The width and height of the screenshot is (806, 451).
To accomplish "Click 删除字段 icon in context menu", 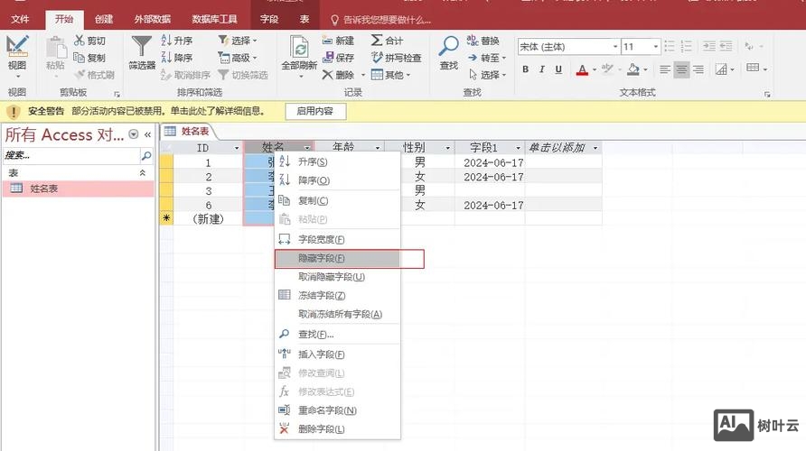I will pyautogui.click(x=284, y=428).
